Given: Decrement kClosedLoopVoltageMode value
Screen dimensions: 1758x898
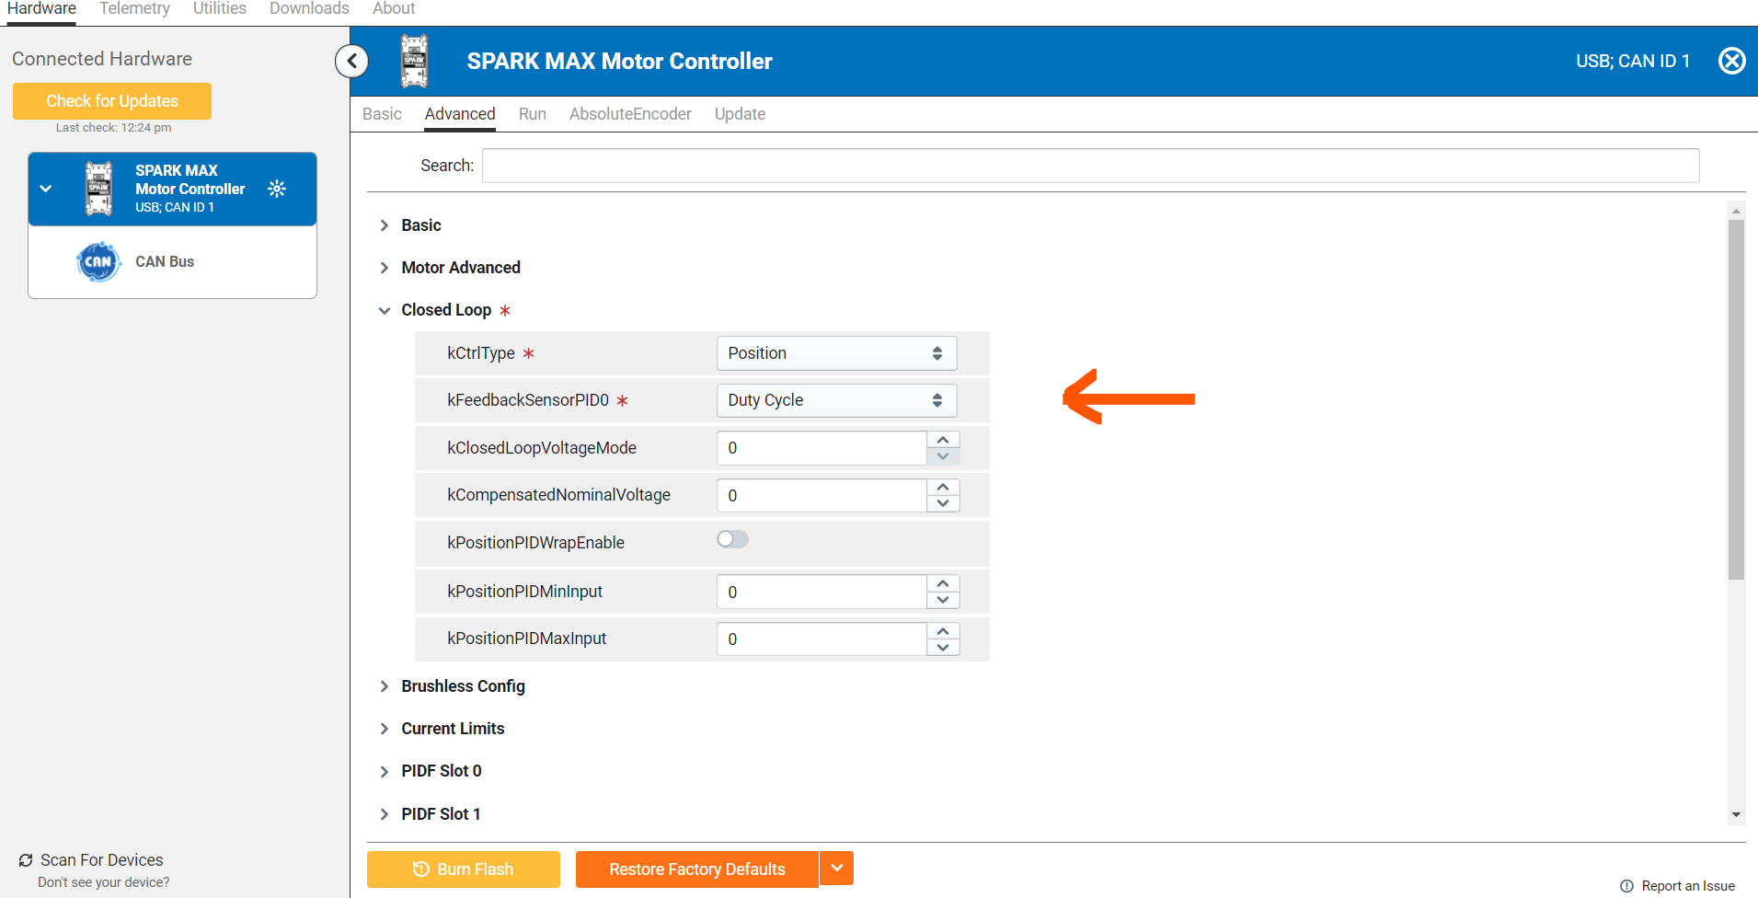Looking at the screenshot, I should (943, 456).
